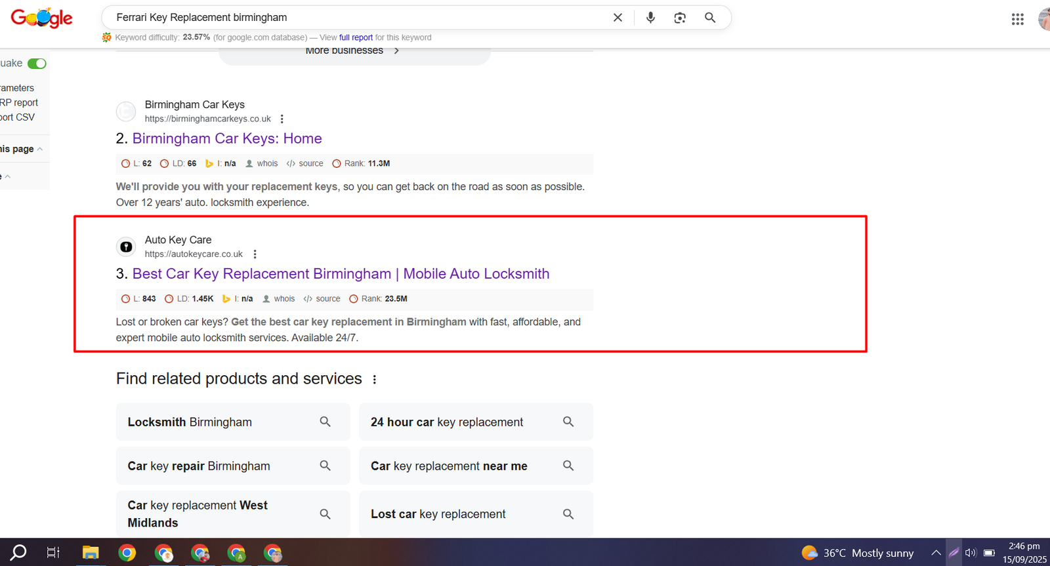Expand the More businesses section

click(353, 51)
